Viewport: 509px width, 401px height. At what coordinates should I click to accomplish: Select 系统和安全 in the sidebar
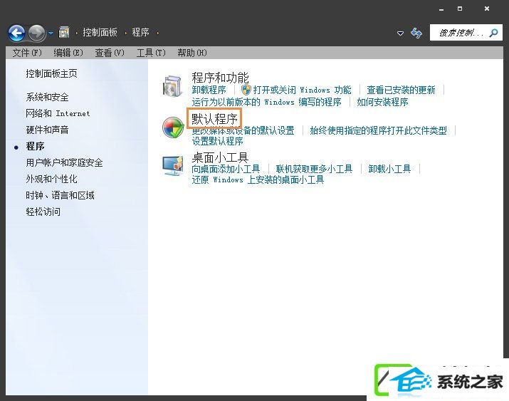point(48,97)
